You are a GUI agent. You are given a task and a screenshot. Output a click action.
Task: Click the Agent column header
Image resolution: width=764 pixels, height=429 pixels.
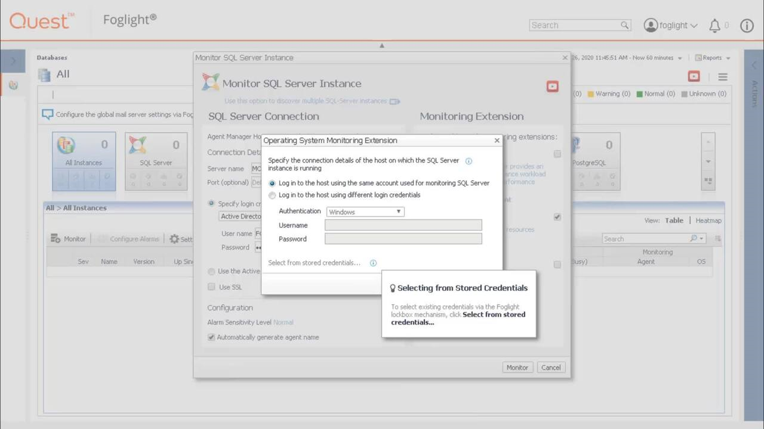tap(646, 262)
